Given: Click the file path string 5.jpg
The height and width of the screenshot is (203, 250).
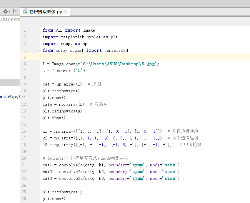Looking at the screenshot, I should click(118, 64).
